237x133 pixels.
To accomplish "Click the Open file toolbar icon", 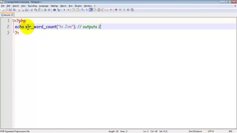I will (6, 10).
